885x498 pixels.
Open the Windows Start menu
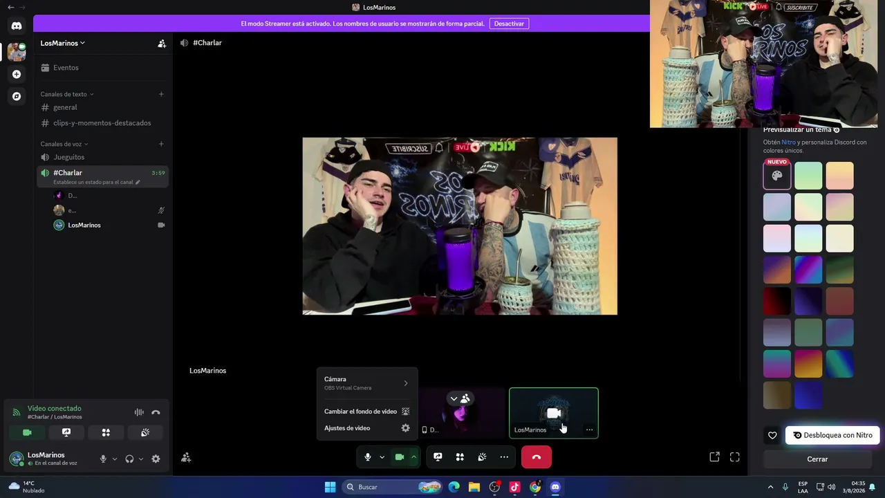pyautogui.click(x=330, y=487)
